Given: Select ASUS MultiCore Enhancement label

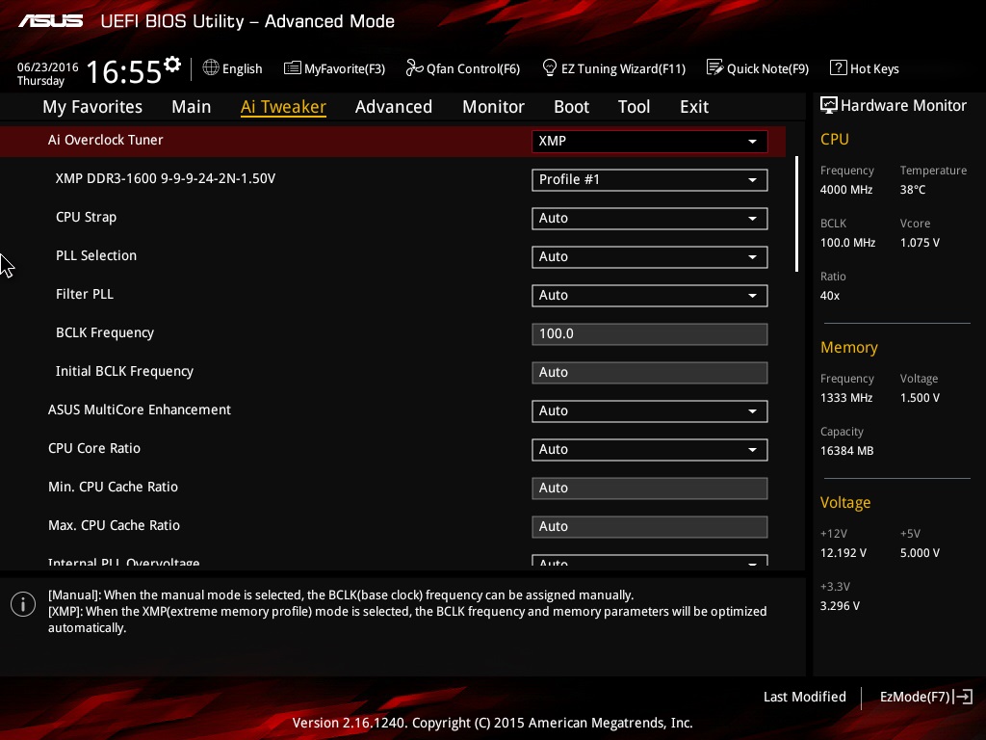Looking at the screenshot, I should (x=140, y=410).
